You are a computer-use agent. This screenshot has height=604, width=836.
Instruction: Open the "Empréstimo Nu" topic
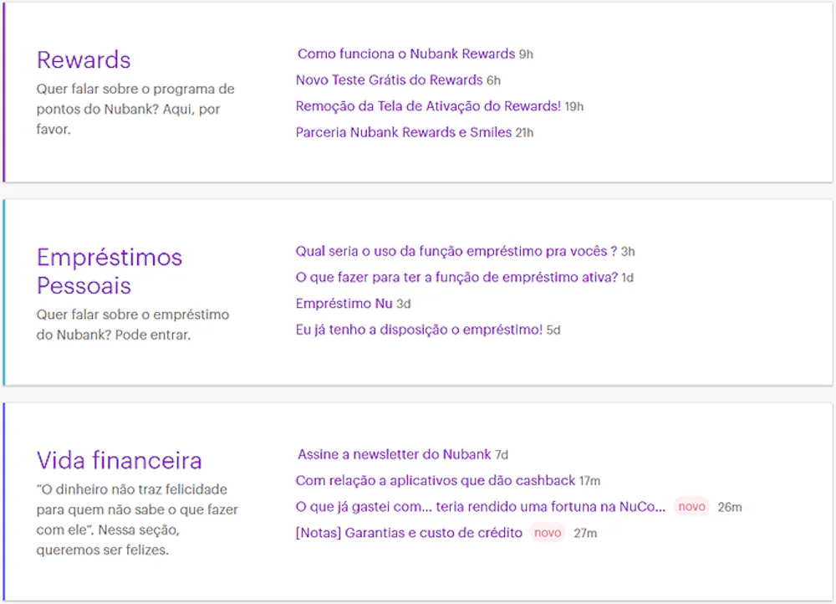[x=344, y=304]
